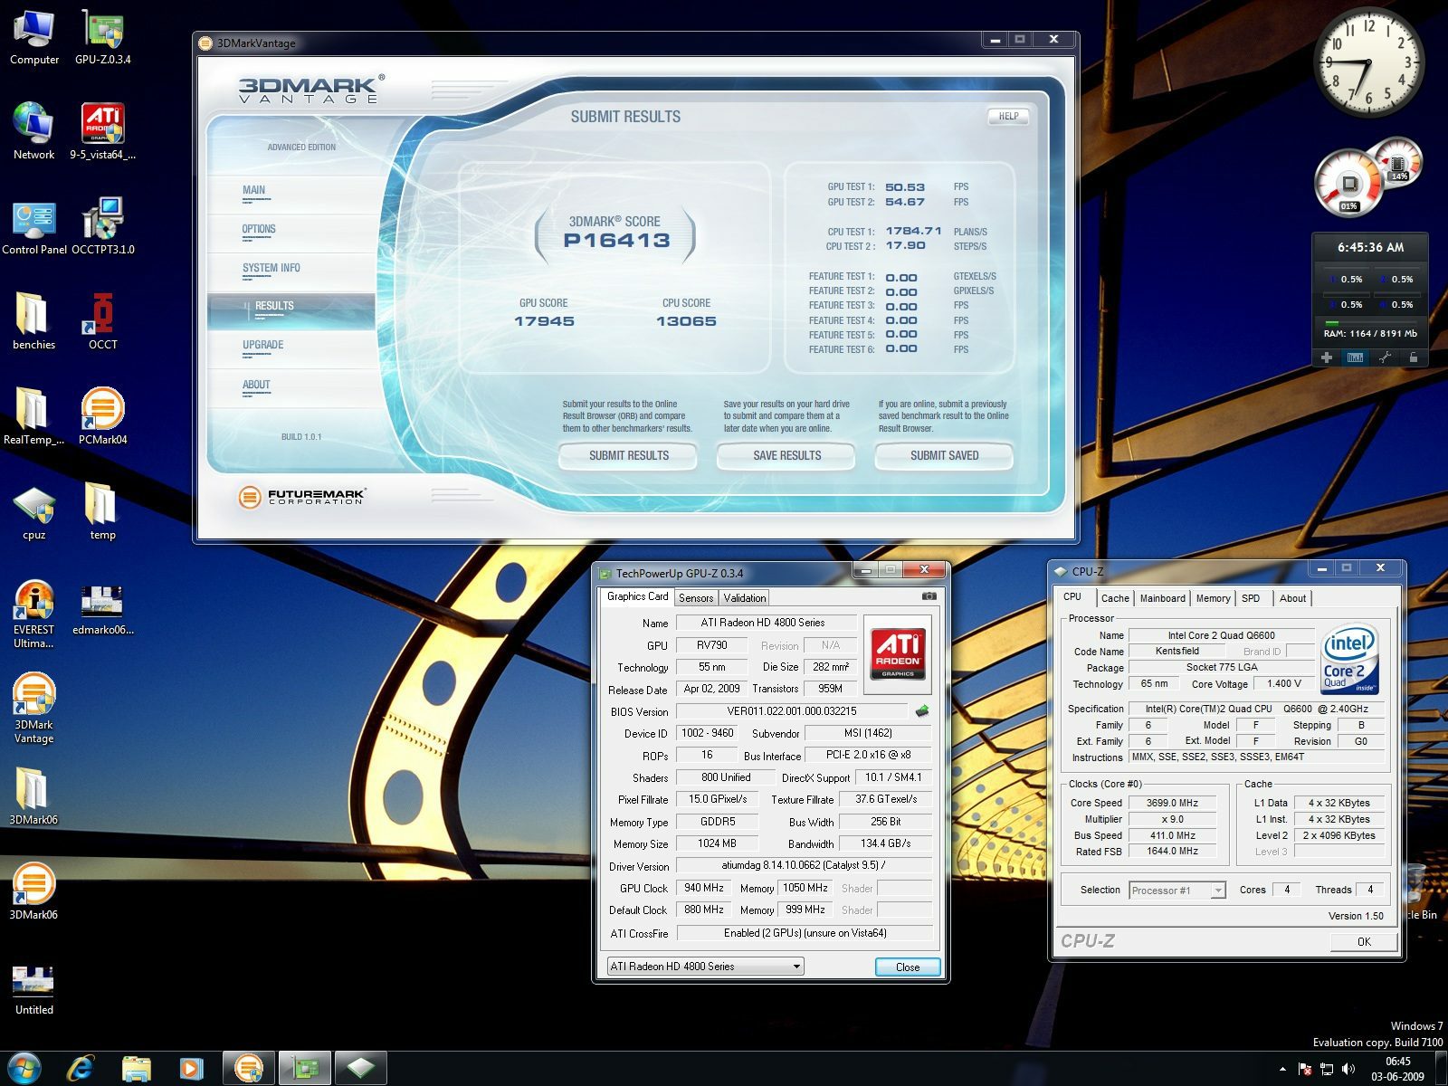Open the Untitled image file
The height and width of the screenshot is (1086, 1448).
click(34, 988)
